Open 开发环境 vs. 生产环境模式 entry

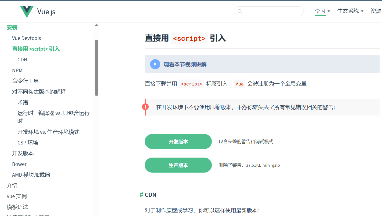[x=48, y=132]
